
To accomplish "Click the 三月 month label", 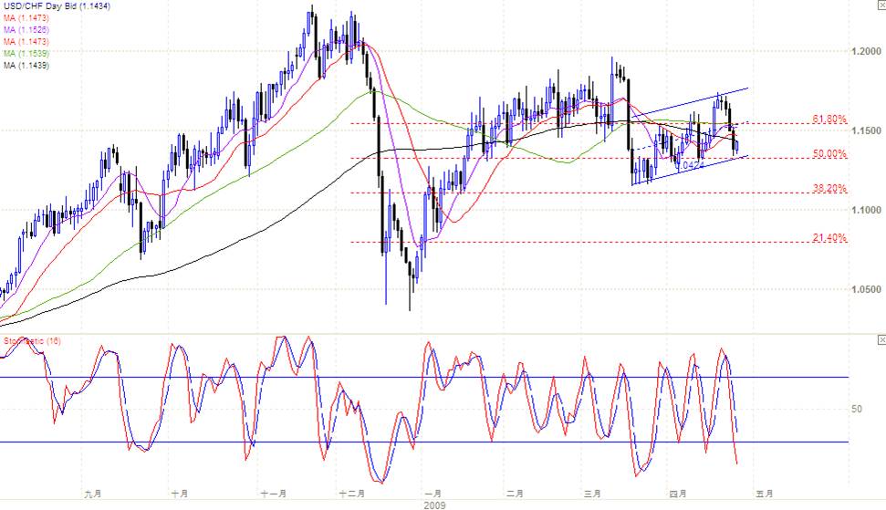I will click(x=592, y=494).
